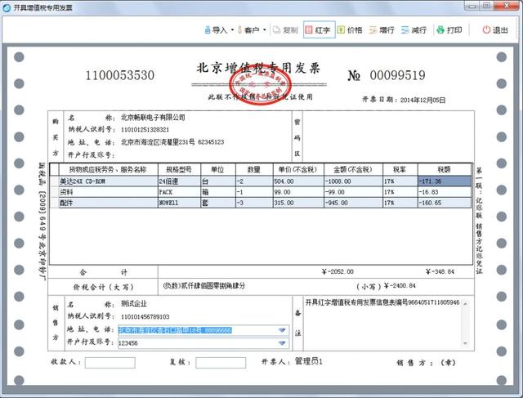
Task: Click the quantity cell -3
Action: [254, 203]
